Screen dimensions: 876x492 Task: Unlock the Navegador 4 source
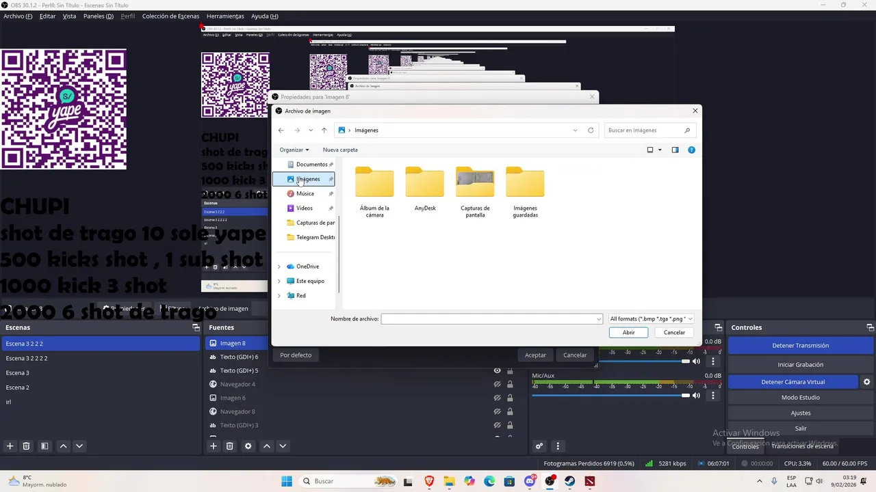coord(510,384)
